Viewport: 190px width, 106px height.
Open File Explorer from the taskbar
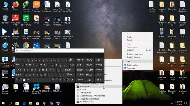tap(31, 103)
